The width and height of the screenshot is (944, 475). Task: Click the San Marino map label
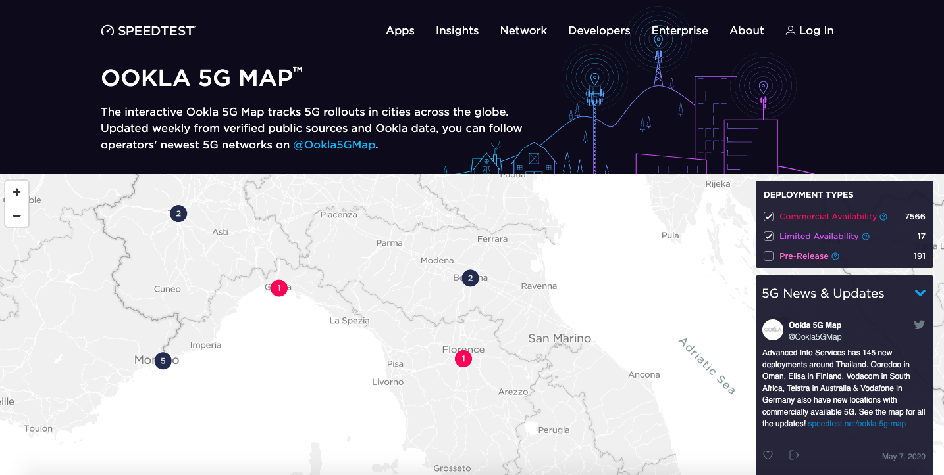click(x=560, y=338)
